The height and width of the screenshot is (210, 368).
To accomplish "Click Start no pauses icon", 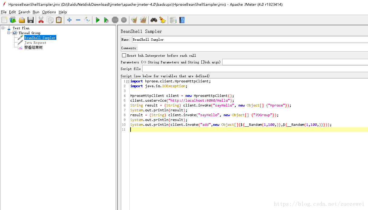I will [x=106, y=20].
